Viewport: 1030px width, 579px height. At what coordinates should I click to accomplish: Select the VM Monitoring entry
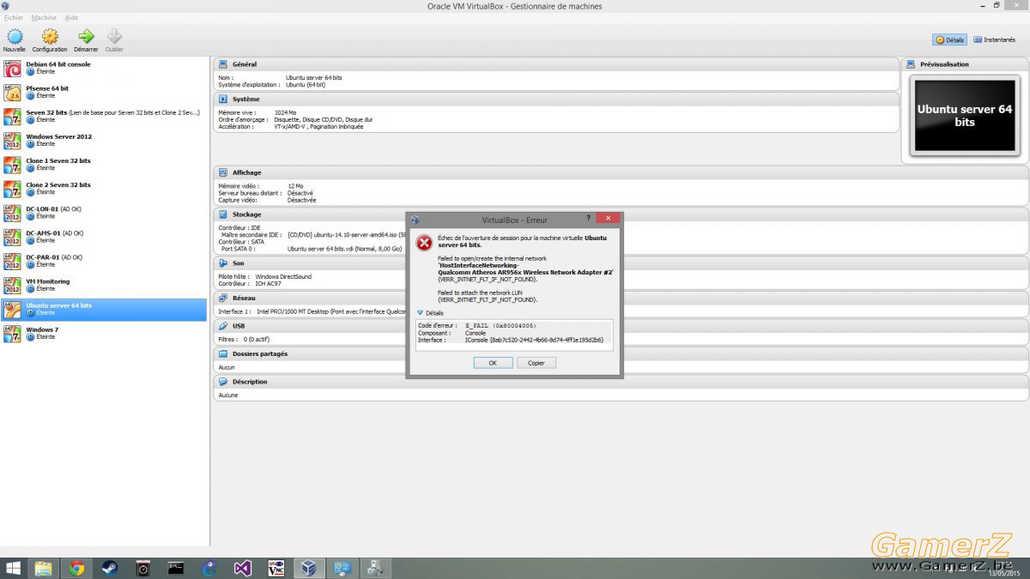coord(104,285)
